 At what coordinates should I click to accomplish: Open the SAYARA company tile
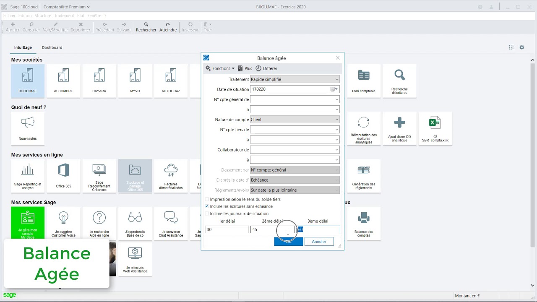pyautogui.click(x=99, y=81)
